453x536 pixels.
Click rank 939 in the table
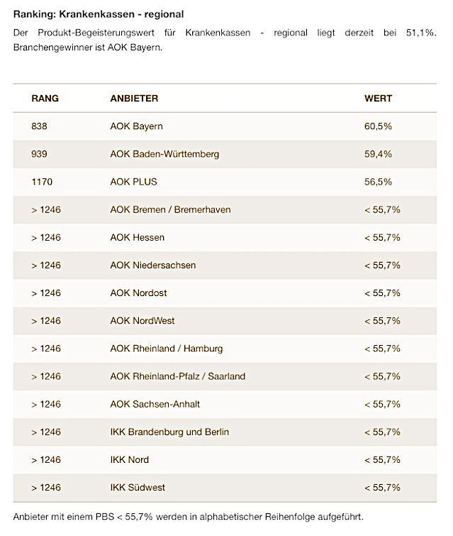(39, 154)
